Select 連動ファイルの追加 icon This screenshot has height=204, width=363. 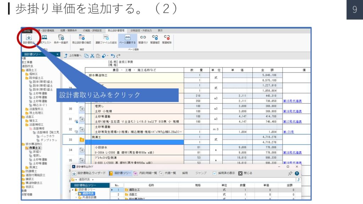click(x=106, y=38)
